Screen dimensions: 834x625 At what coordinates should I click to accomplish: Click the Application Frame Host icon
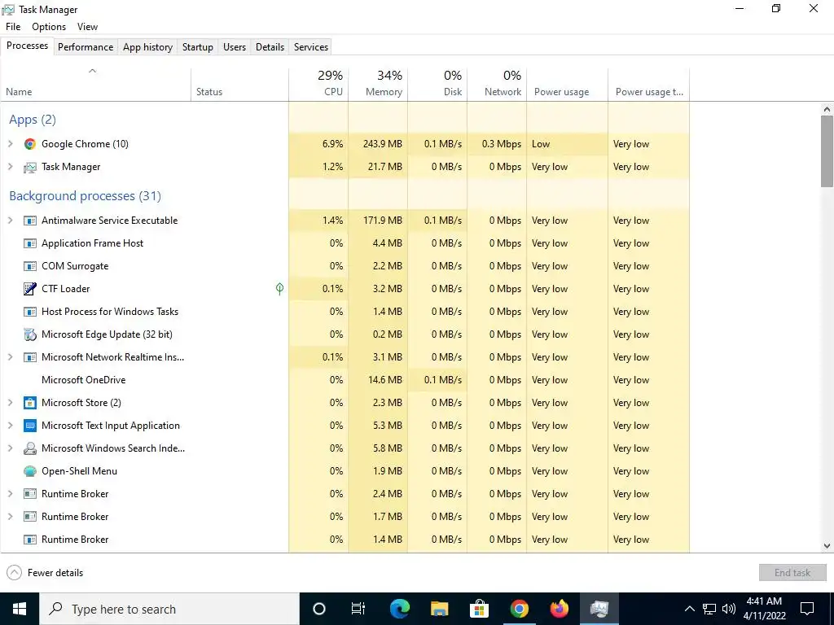pos(30,243)
